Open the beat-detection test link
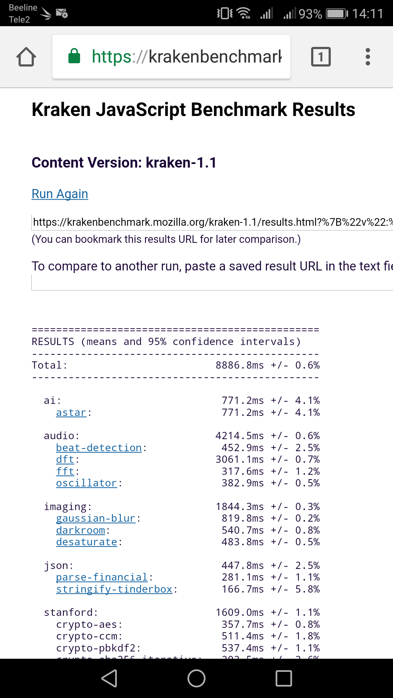Viewport: 393px width, 698px height. pos(99,448)
